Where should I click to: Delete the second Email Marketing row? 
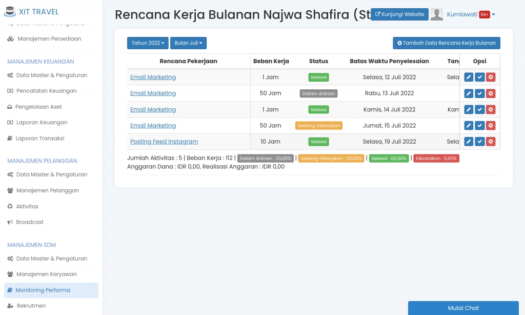point(491,93)
